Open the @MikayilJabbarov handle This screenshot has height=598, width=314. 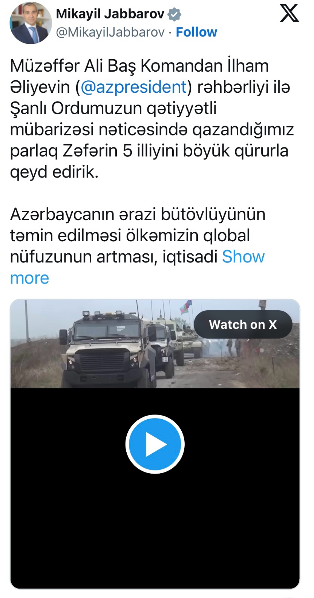click(x=110, y=32)
